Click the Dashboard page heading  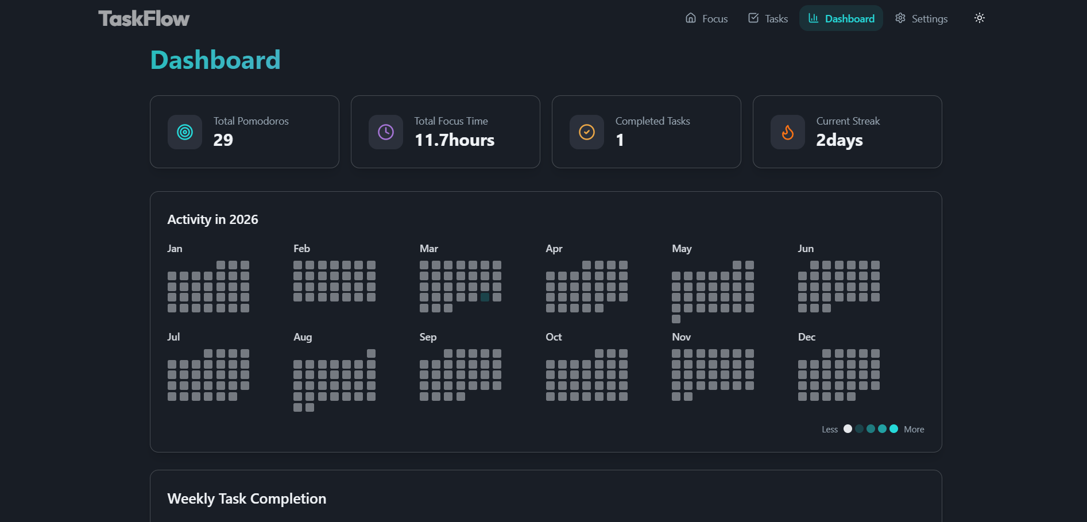[215, 59]
